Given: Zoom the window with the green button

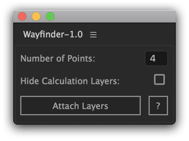Looking at the screenshot, I should [x=50, y=16].
